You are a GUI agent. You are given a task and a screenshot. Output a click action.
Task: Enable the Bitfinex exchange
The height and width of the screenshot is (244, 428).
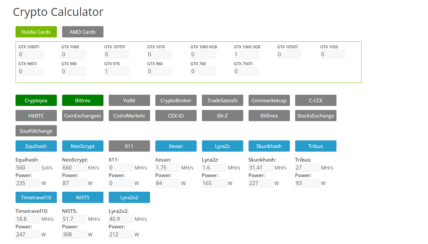[x=269, y=116]
